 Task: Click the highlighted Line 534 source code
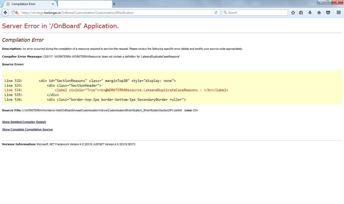pyautogui.click(x=141, y=90)
